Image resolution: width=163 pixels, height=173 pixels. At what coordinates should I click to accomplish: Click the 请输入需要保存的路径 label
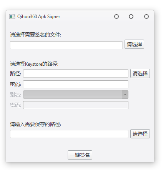pyautogui.click(x=35, y=124)
